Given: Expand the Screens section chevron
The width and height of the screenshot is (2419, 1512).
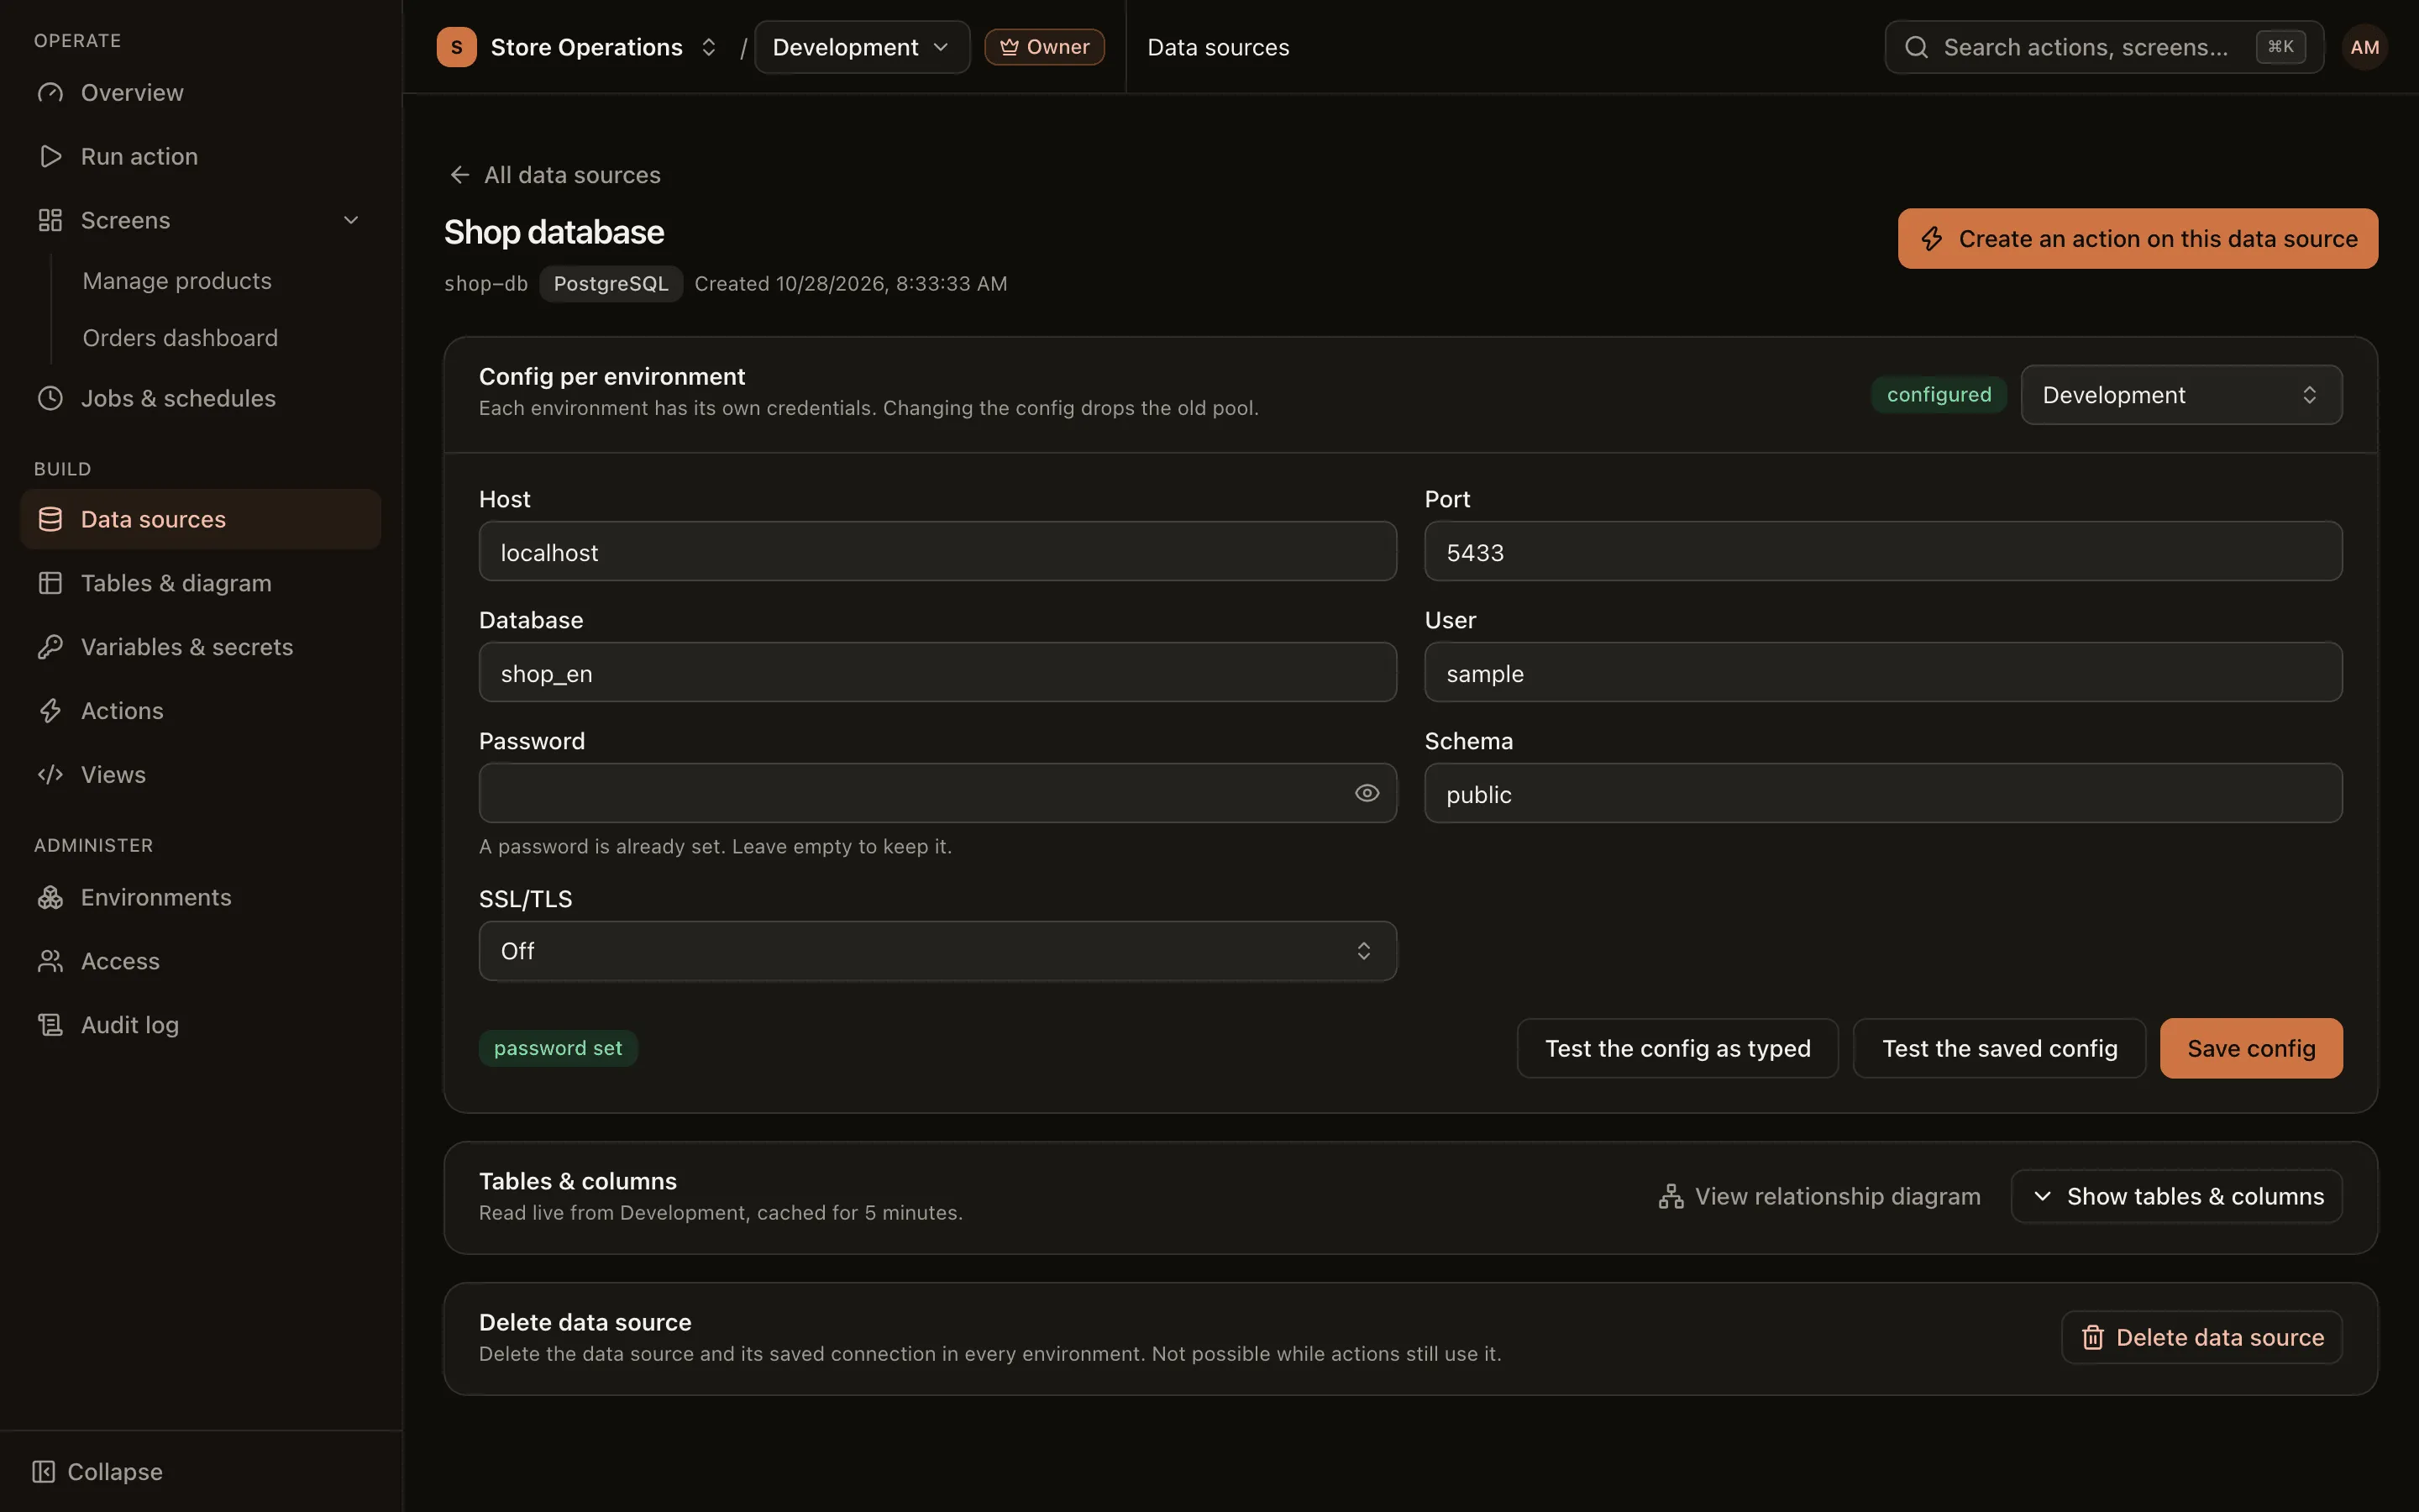Looking at the screenshot, I should pyautogui.click(x=351, y=220).
